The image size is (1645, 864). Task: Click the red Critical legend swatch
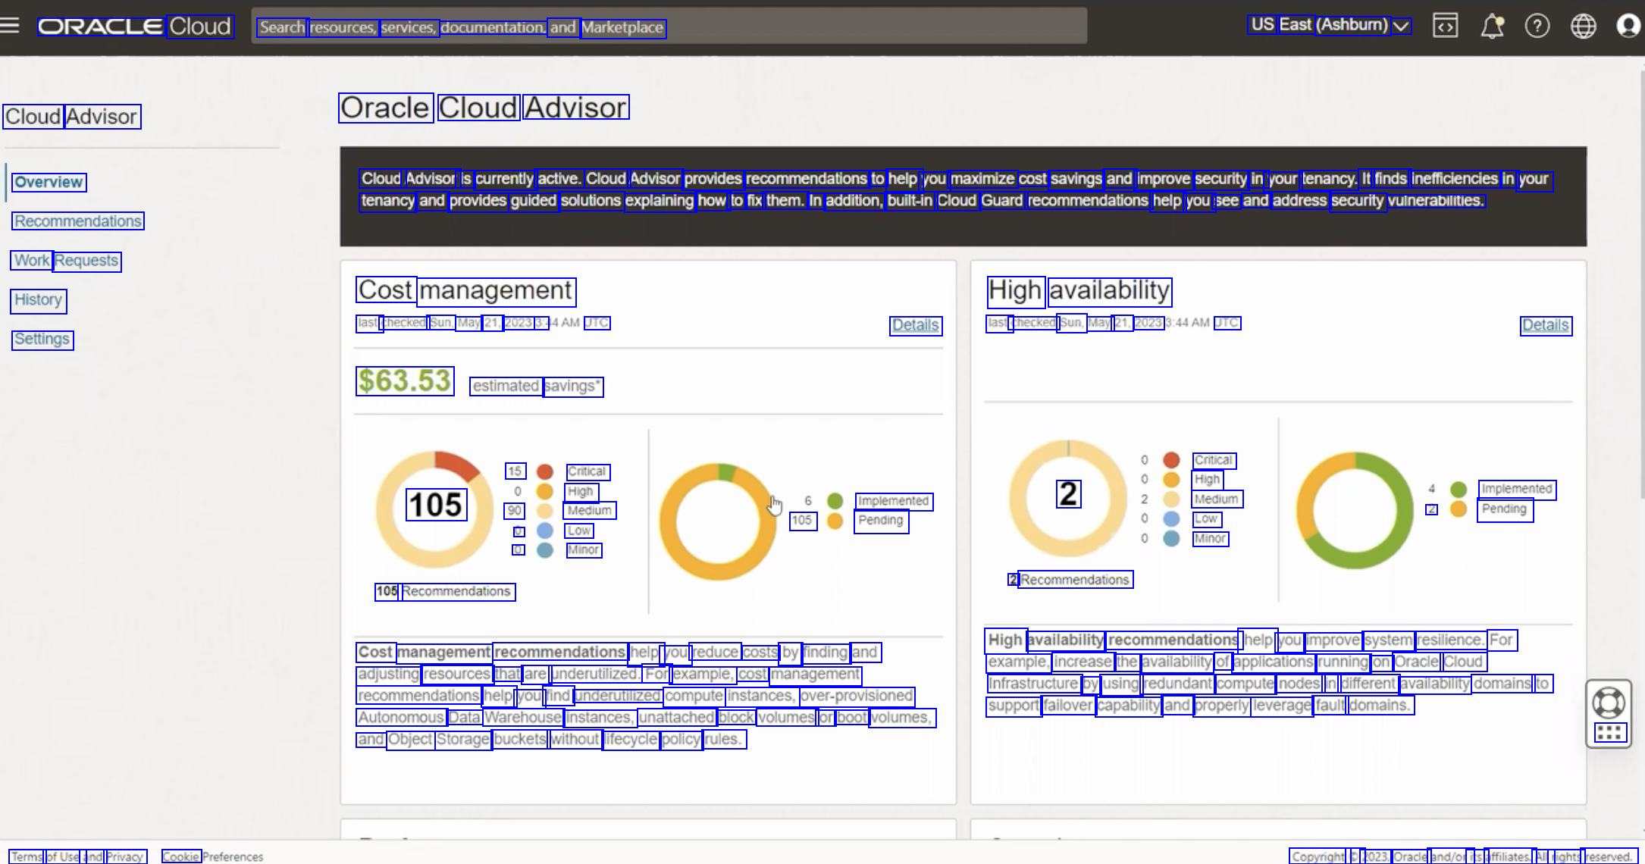coord(544,471)
